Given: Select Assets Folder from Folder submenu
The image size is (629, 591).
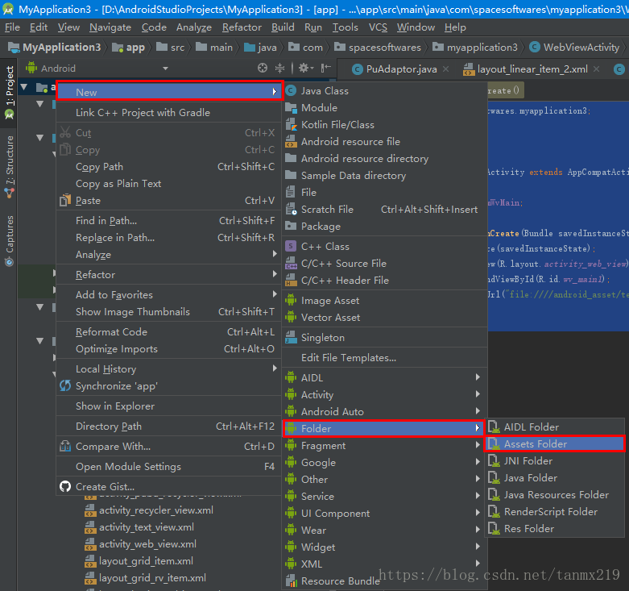Looking at the screenshot, I should (x=555, y=444).
